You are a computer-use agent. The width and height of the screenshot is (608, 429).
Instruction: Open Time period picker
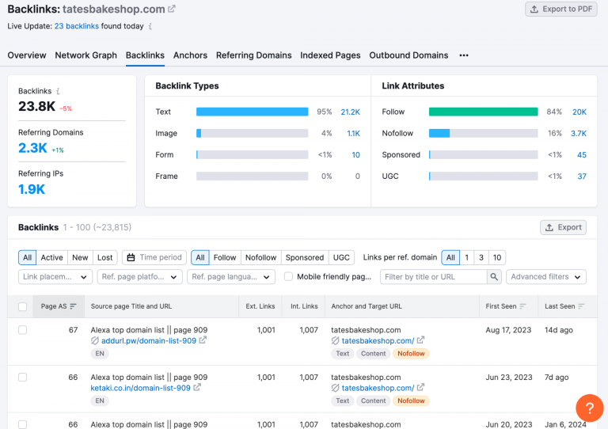click(154, 257)
